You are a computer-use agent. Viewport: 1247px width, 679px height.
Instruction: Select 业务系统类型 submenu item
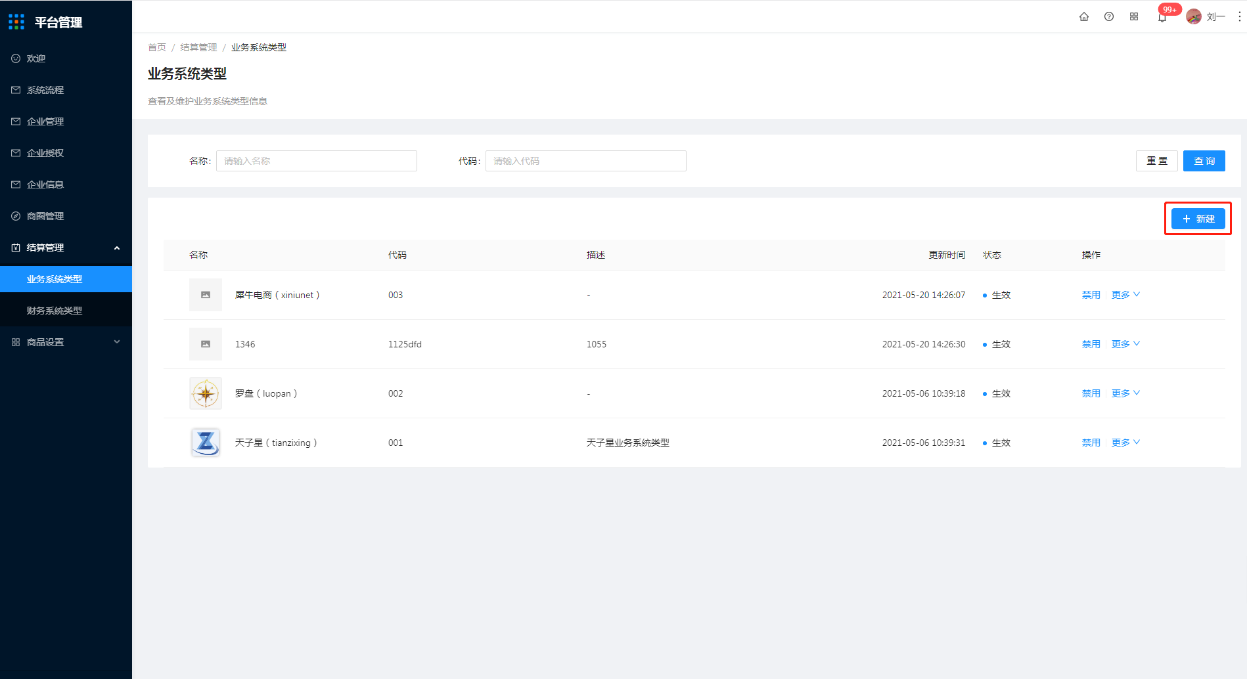click(66, 279)
